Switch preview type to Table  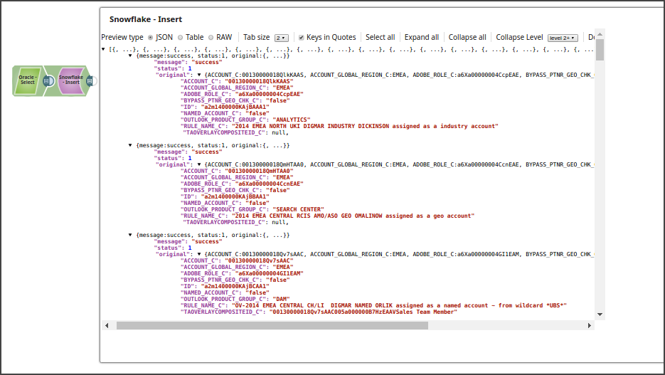coord(180,38)
